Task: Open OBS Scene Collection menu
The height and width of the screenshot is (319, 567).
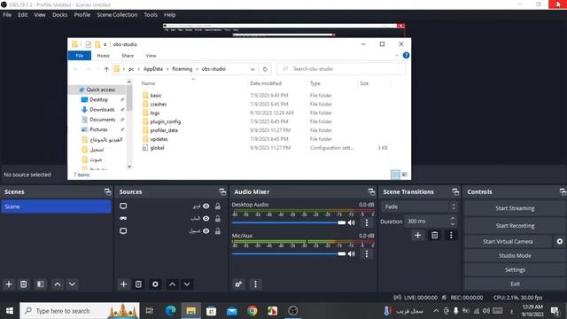Action: tap(117, 15)
